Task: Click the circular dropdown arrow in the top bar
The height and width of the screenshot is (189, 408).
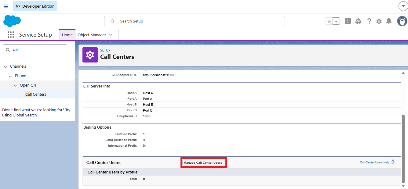Action: [x=403, y=6]
